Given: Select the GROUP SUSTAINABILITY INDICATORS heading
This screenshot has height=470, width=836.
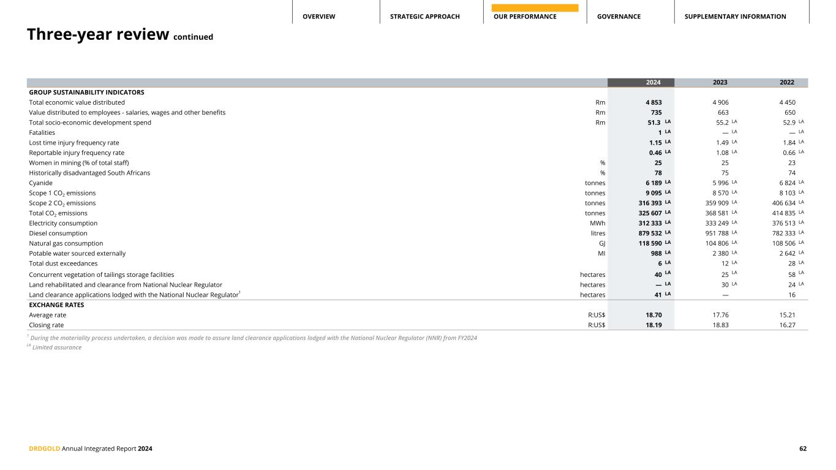Looking at the screenshot, I should point(86,93).
